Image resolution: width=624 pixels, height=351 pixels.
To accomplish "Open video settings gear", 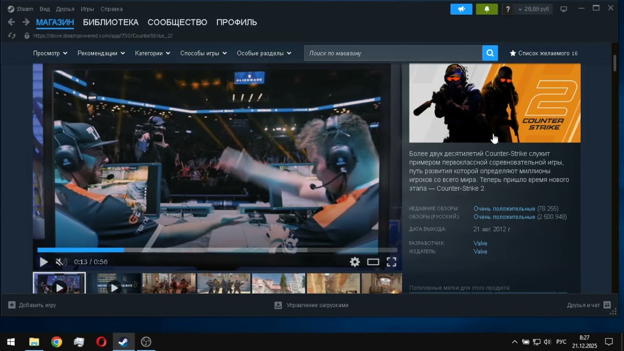I will click(x=355, y=262).
